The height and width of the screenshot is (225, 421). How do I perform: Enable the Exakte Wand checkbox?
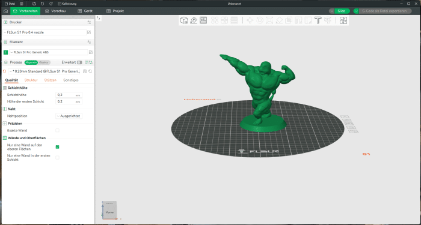[x=57, y=130]
